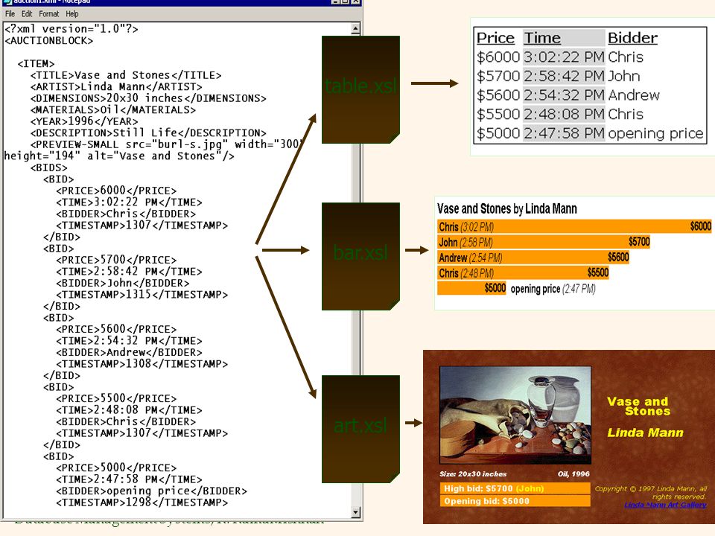Open the Format menu in Notepad
This screenshot has height=536, width=715.
(x=49, y=13)
